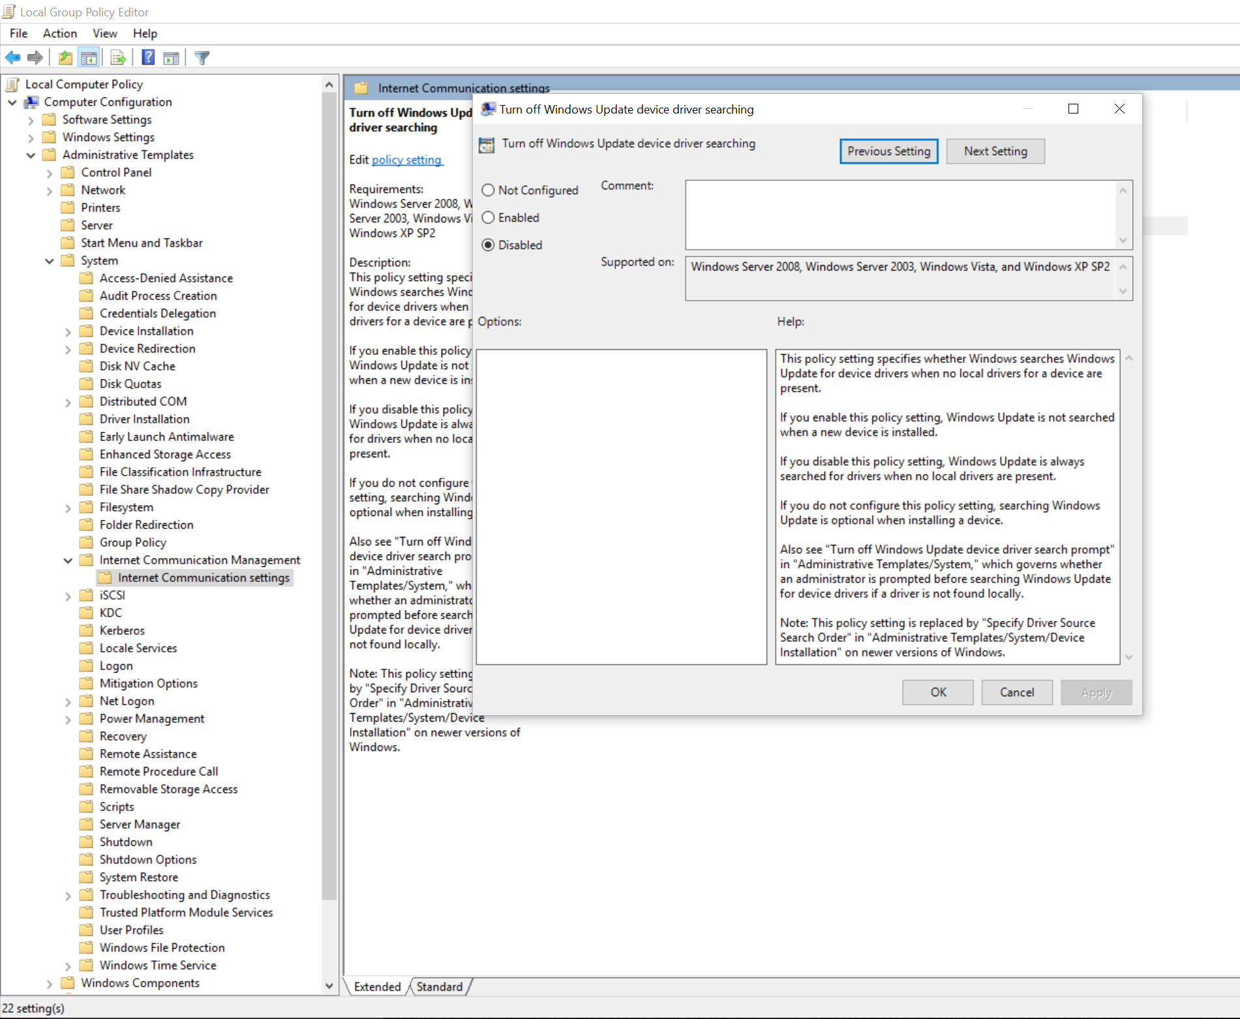This screenshot has height=1019, width=1240.
Task: Select the Early Launch Antimalware tree item
Action: coord(167,436)
